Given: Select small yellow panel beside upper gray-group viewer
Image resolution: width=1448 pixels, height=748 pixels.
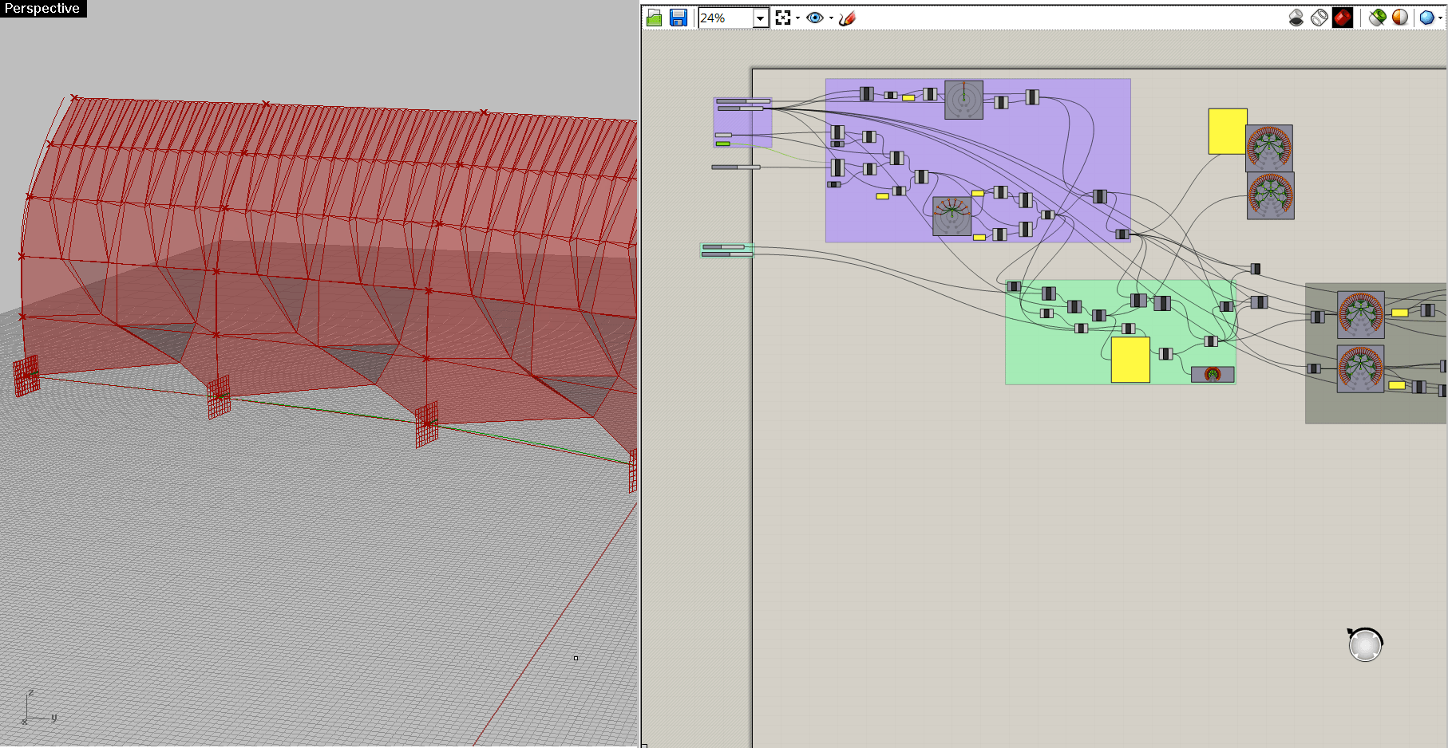Looking at the screenshot, I should (1400, 313).
